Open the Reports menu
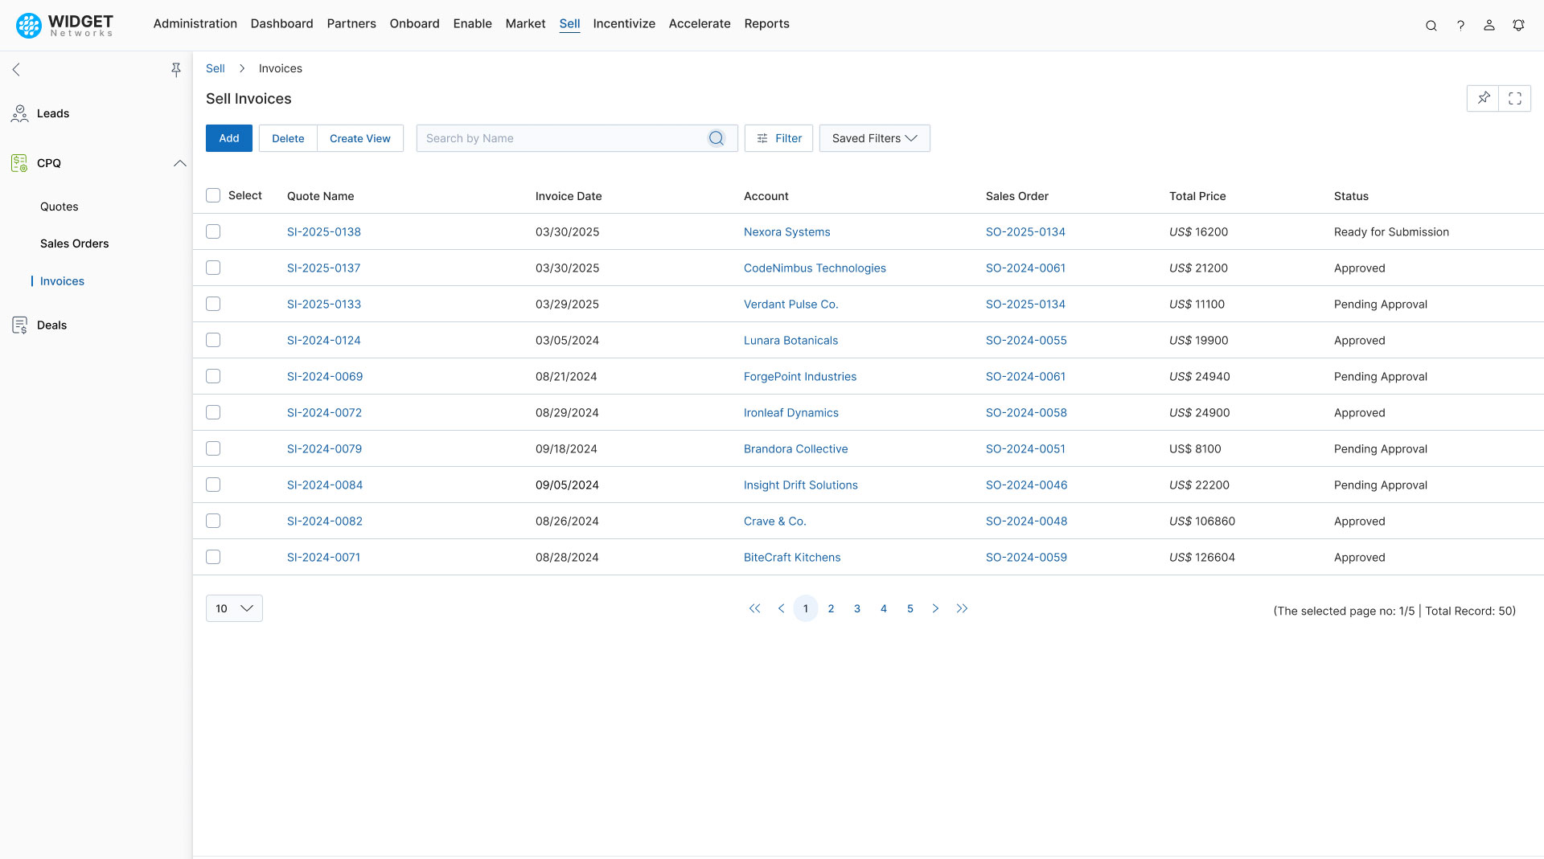 (x=766, y=24)
